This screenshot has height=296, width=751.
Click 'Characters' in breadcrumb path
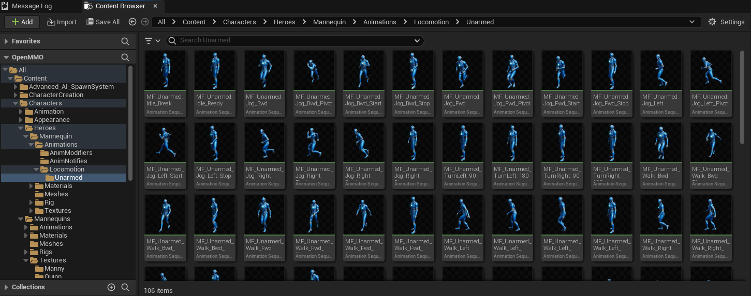pyautogui.click(x=239, y=22)
